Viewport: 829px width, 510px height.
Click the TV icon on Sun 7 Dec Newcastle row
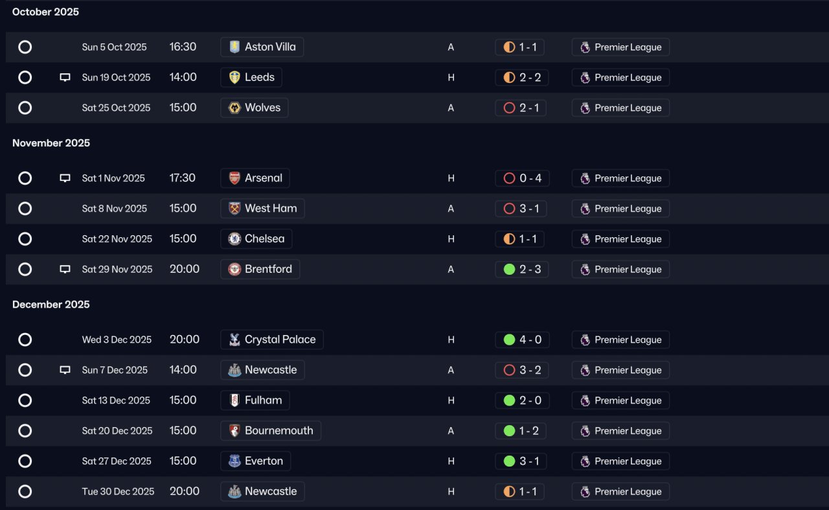(x=65, y=370)
